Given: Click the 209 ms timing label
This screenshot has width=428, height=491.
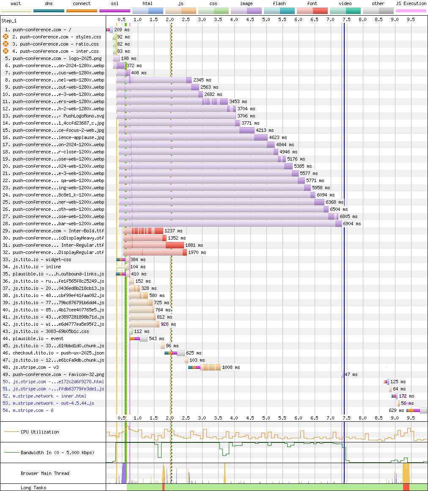Looking at the screenshot, I should coord(122,30).
